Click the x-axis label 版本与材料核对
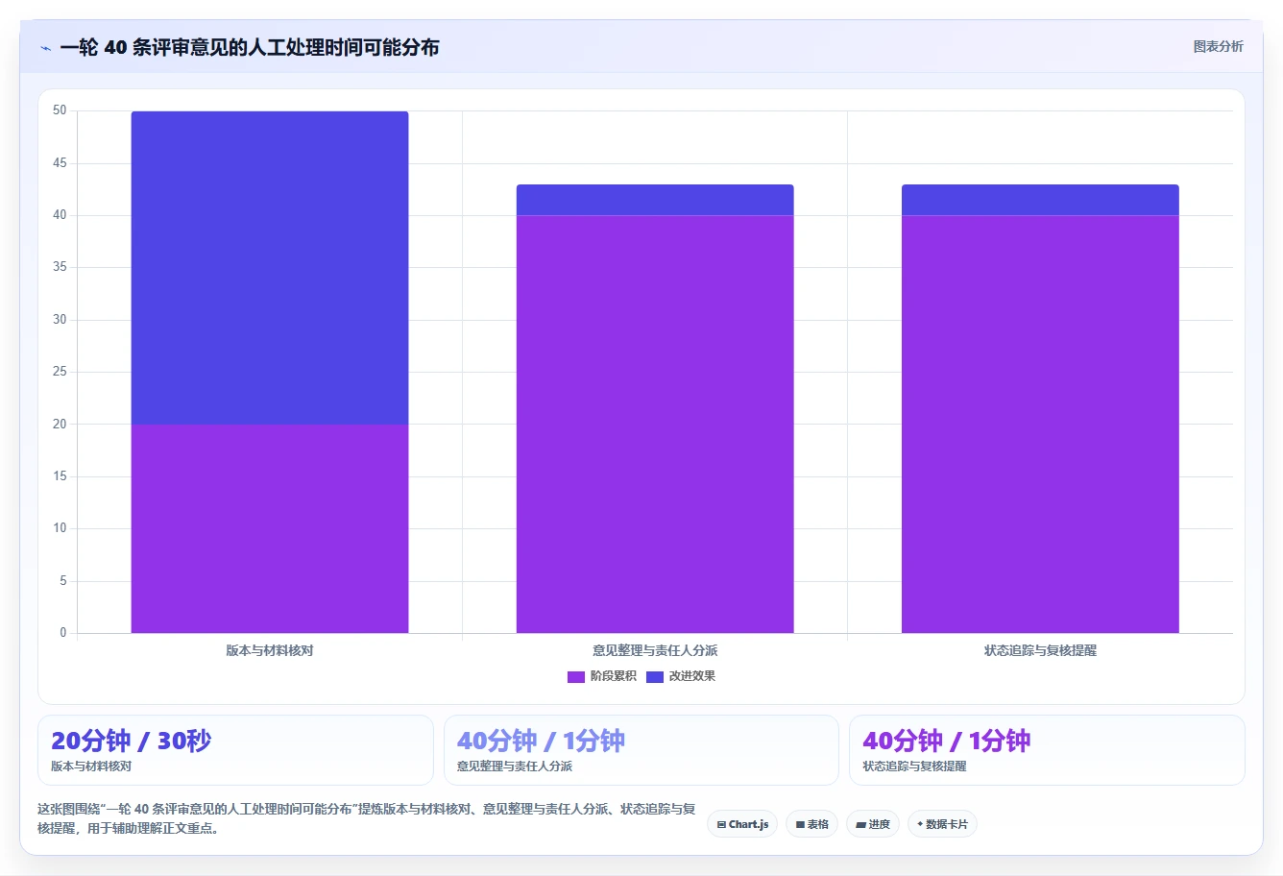Screen dimensions: 1283x876 coord(270,650)
